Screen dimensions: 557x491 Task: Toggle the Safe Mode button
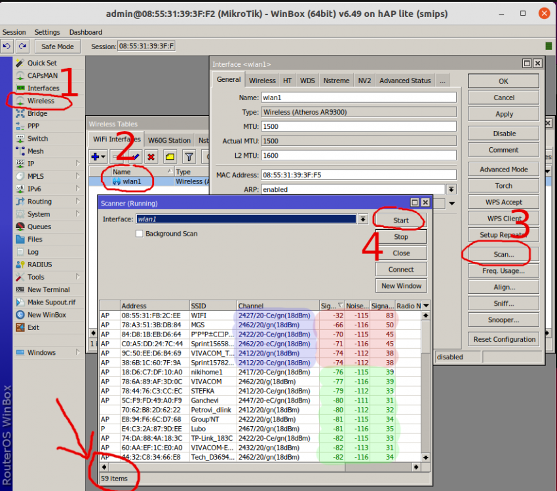(58, 46)
